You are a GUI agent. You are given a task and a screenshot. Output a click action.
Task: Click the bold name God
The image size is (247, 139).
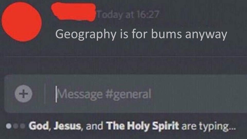[39, 126]
